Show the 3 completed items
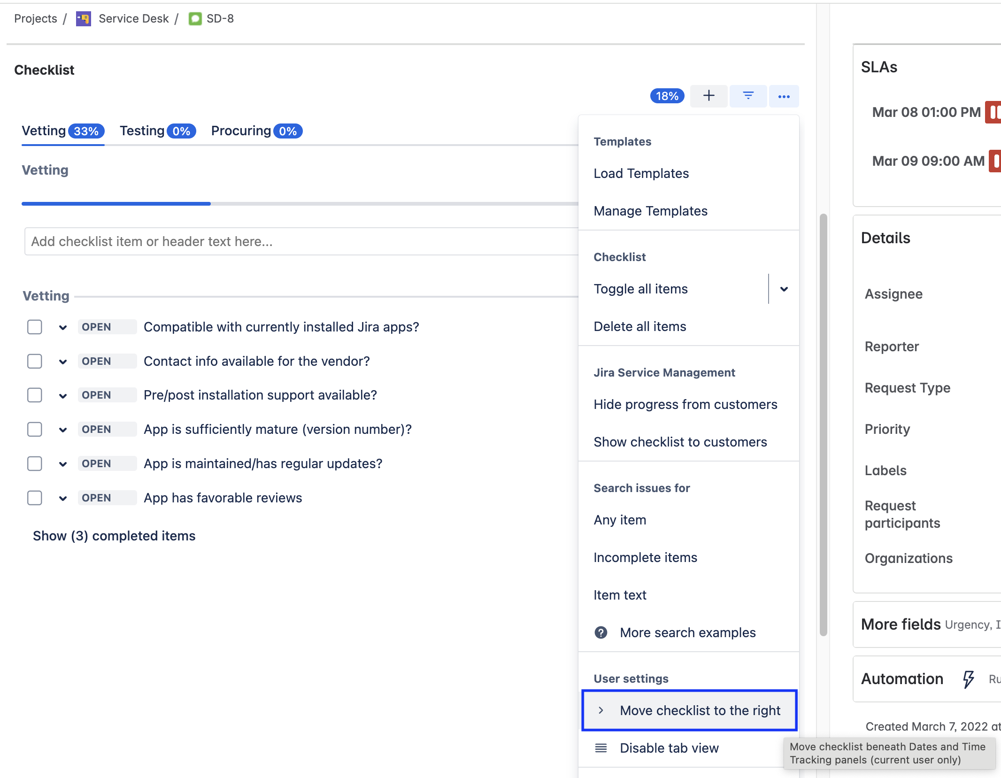Screen dimensions: 1001x778 click(114, 536)
